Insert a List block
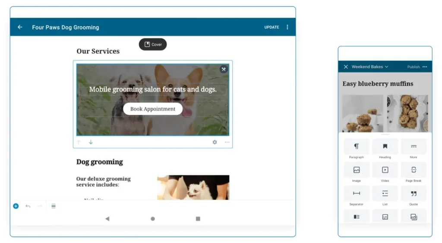The height and width of the screenshot is (243, 442). (x=385, y=196)
